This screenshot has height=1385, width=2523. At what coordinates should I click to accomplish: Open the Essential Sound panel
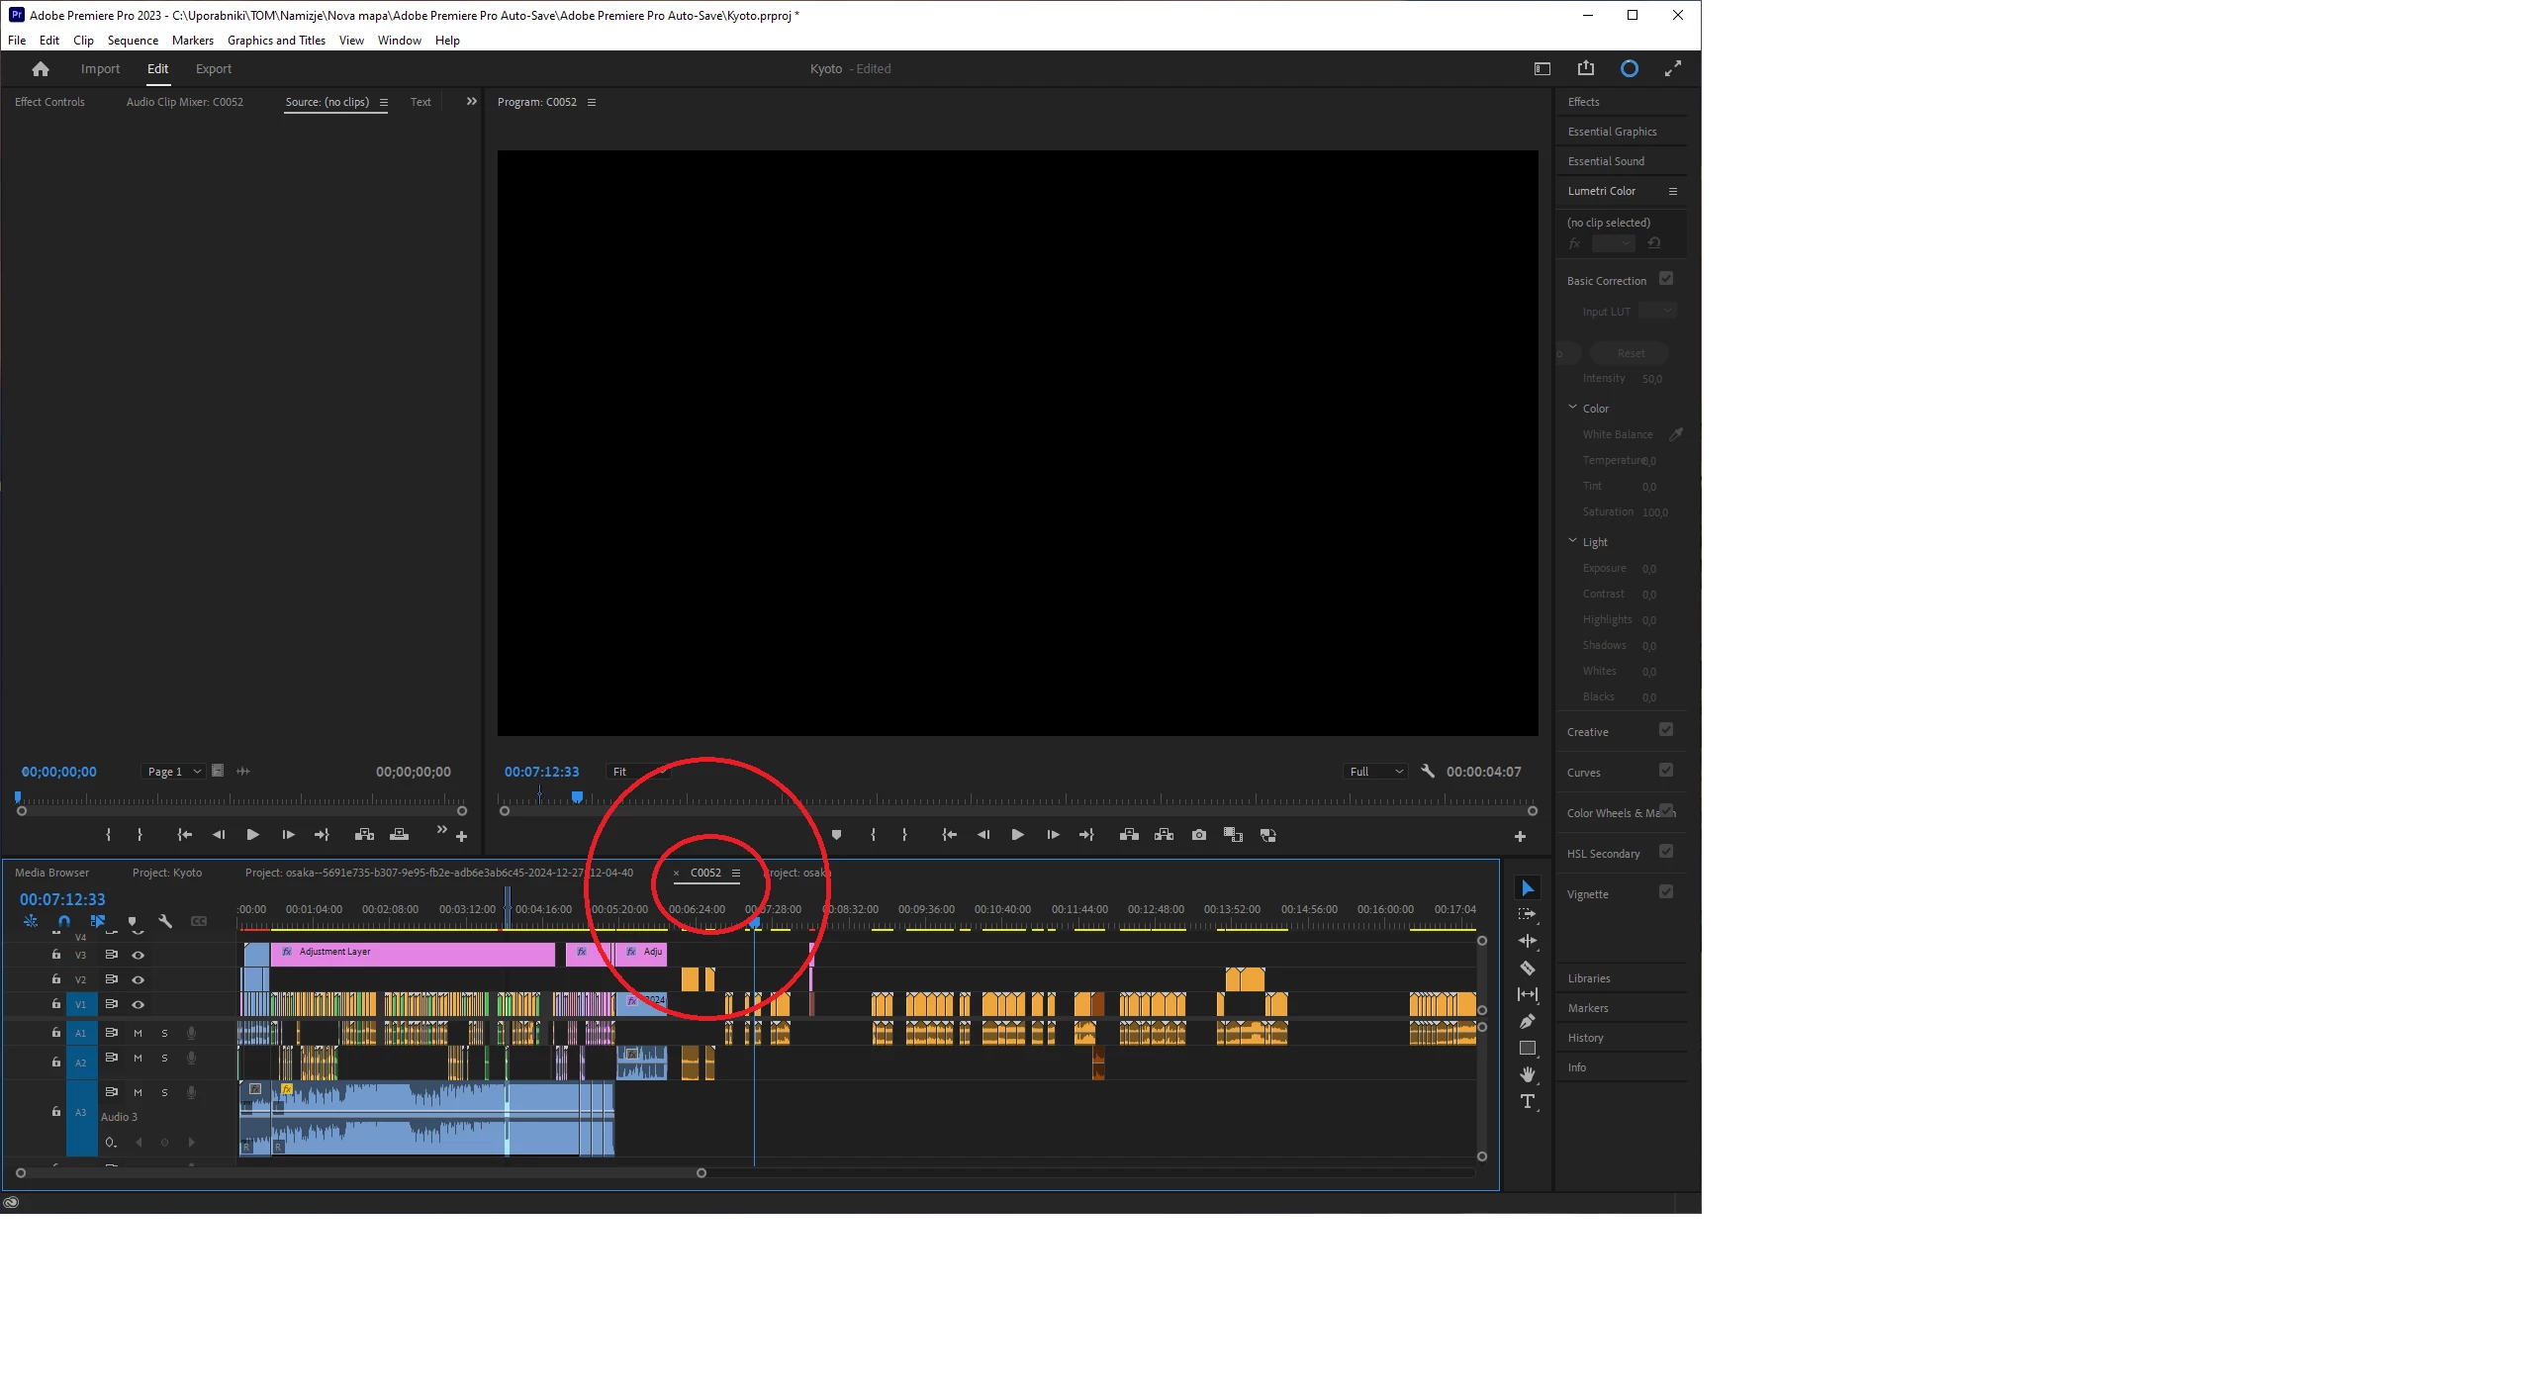[x=1606, y=161]
